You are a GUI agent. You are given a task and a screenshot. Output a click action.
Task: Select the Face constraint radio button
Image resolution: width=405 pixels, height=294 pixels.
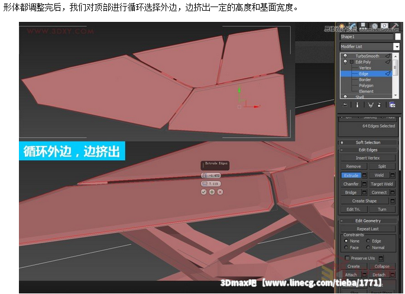click(x=346, y=247)
